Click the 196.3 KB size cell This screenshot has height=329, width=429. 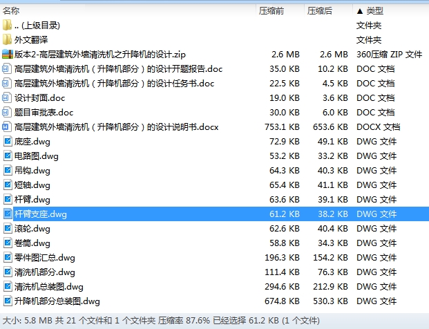(282, 257)
